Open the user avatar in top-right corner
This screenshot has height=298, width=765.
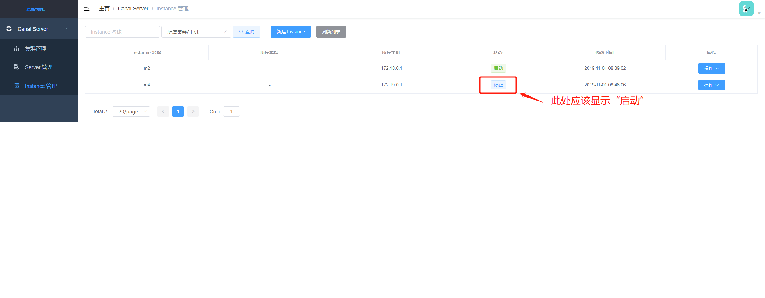pos(746,9)
